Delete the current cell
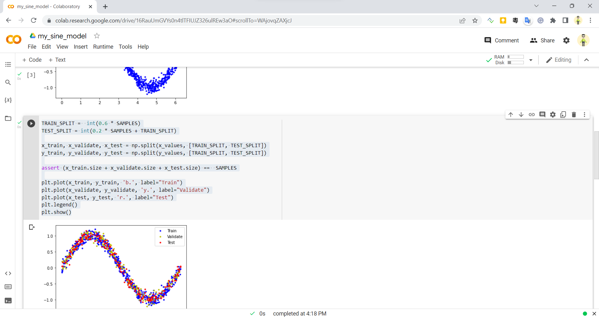The image size is (599, 318). click(574, 115)
